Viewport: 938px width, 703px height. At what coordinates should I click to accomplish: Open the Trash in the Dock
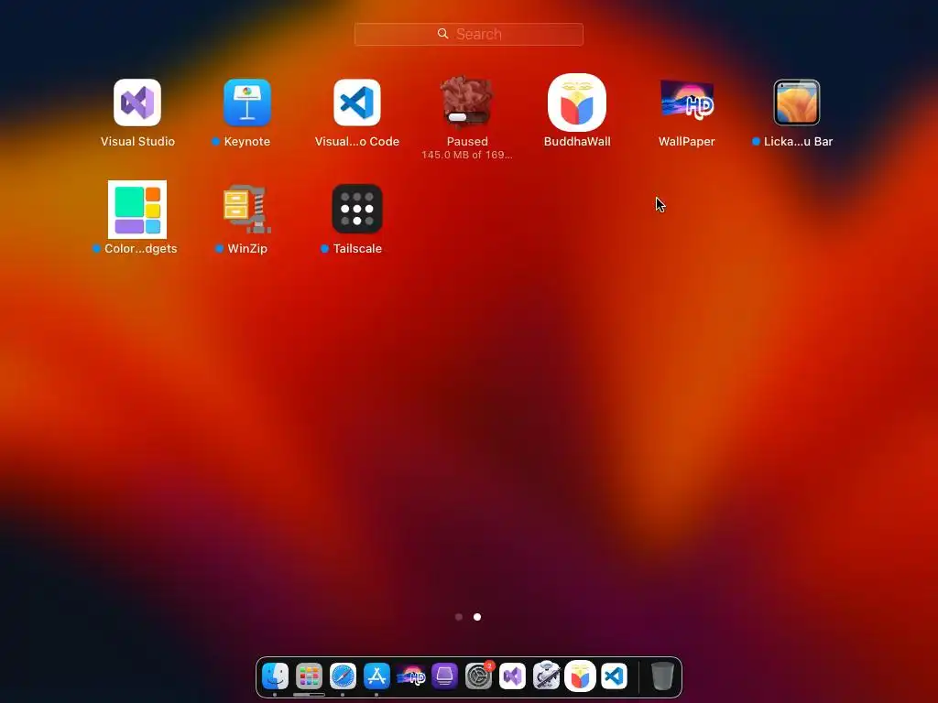pyautogui.click(x=662, y=676)
